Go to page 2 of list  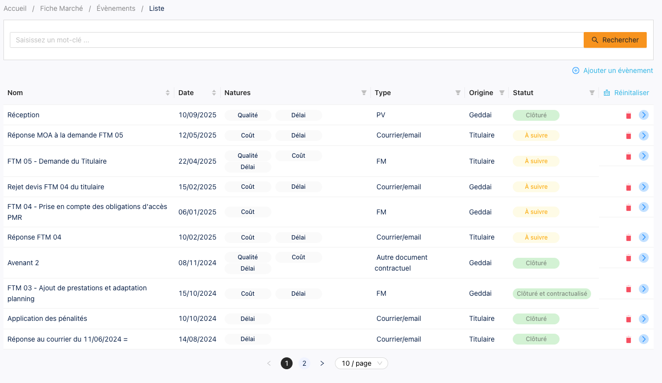(304, 363)
